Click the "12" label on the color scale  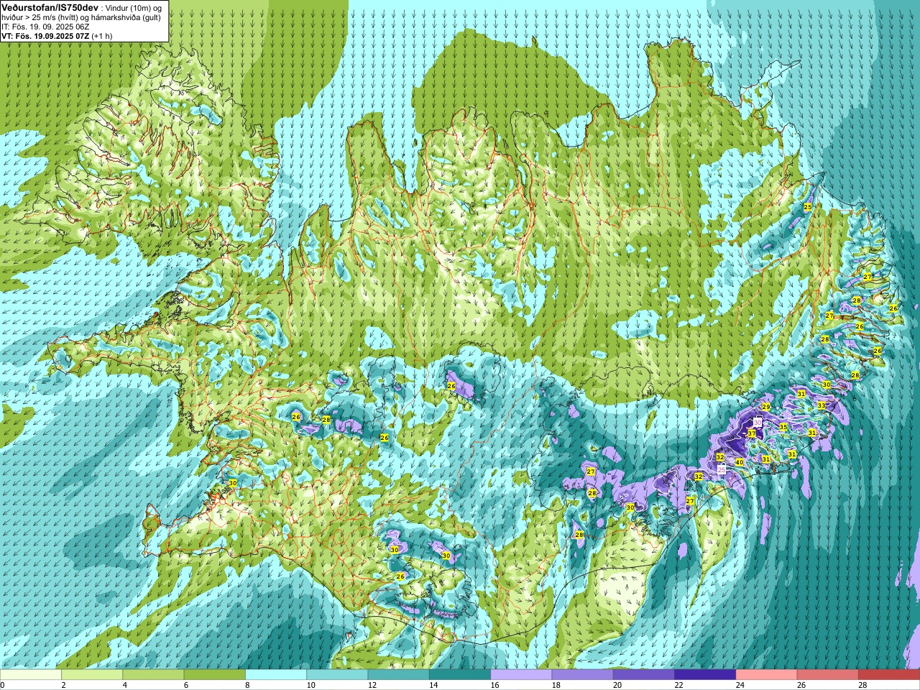372,685
